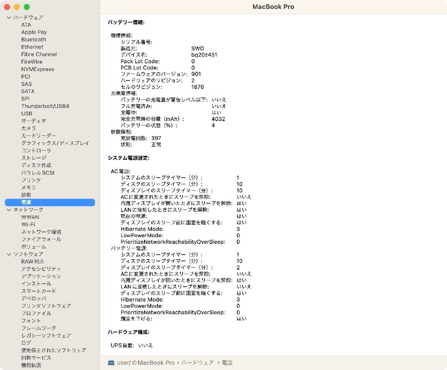The width and height of the screenshot is (447, 370).
Task: Select ディスク作成 in the sidebar
Action: click(x=36, y=165)
